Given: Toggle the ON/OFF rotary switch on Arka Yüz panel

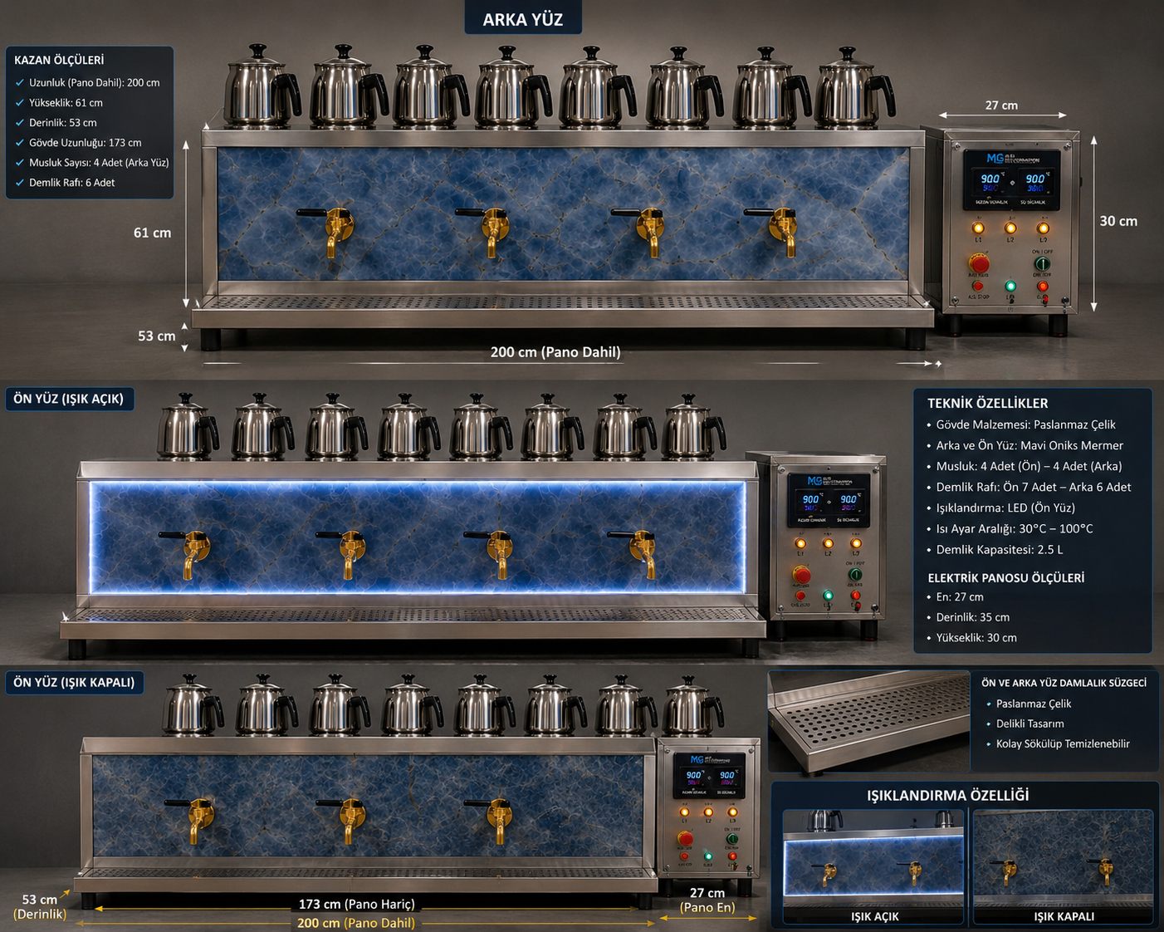Looking at the screenshot, I should pos(1041,264).
